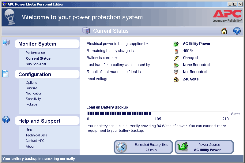Click the self-test result wrench icon

(176, 72)
